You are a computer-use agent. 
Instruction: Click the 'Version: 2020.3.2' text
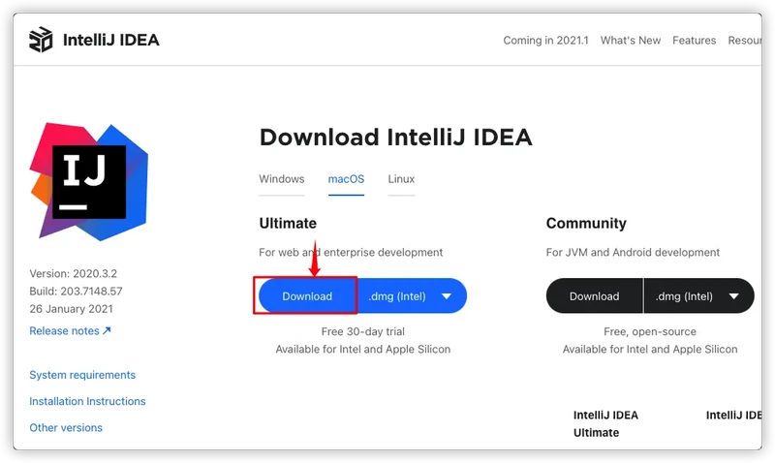[x=74, y=273]
